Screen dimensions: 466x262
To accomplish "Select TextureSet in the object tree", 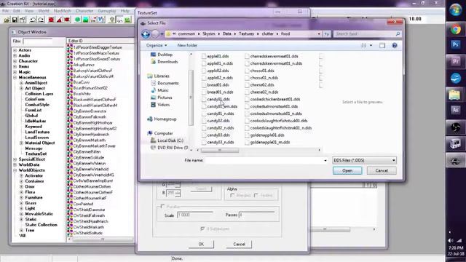I will [36, 154].
